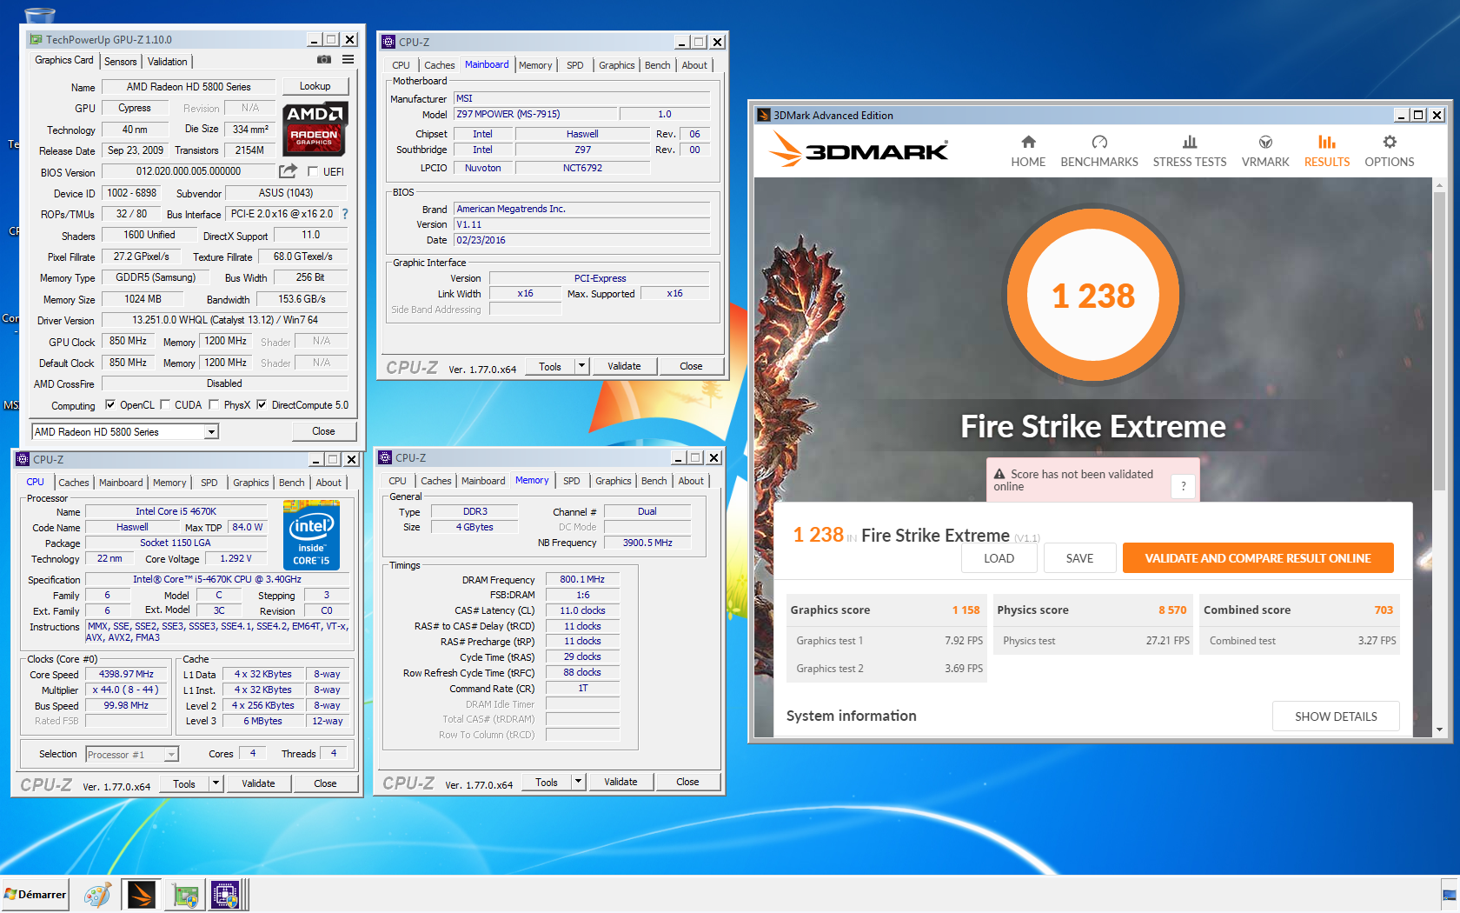Image resolution: width=1460 pixels, height=913 pixels.
Task: Click Close button in GPU-Z window
Action: tap(323, 431)
